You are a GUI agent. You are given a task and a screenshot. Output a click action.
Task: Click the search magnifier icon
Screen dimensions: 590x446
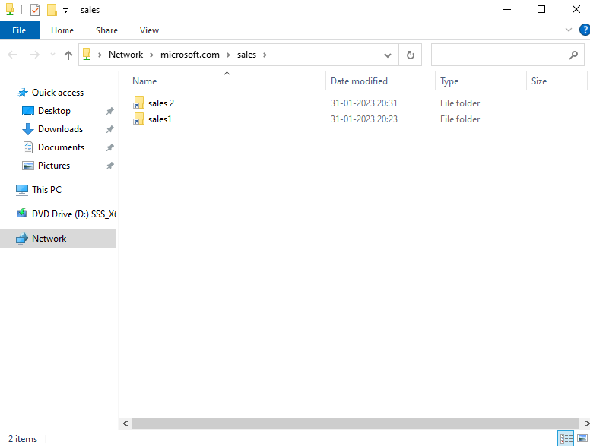click(x=573, y=55)
